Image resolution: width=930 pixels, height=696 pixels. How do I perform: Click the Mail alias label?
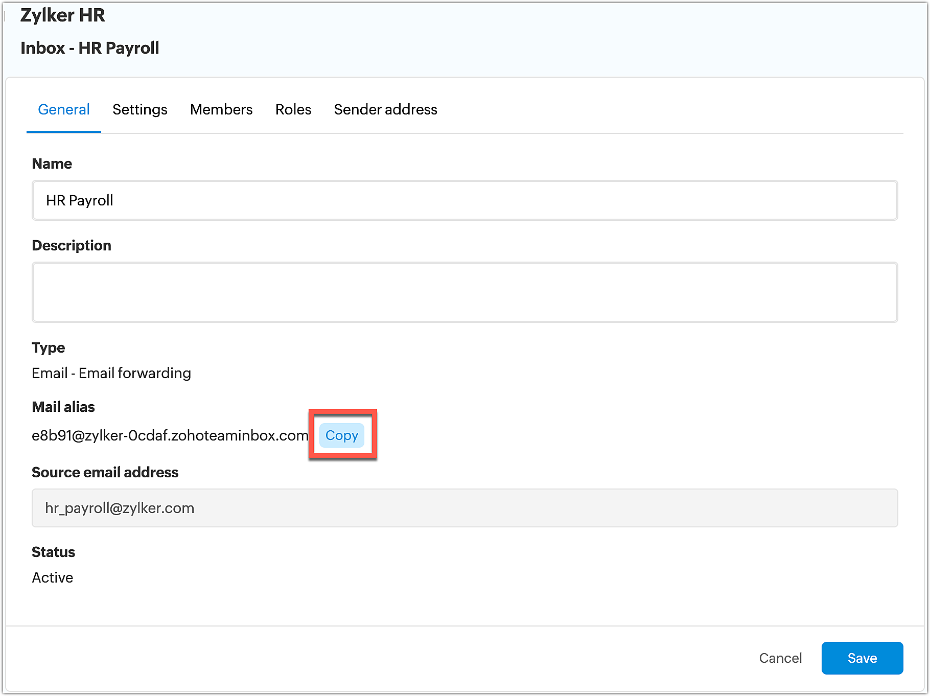[x=63, y=407]
